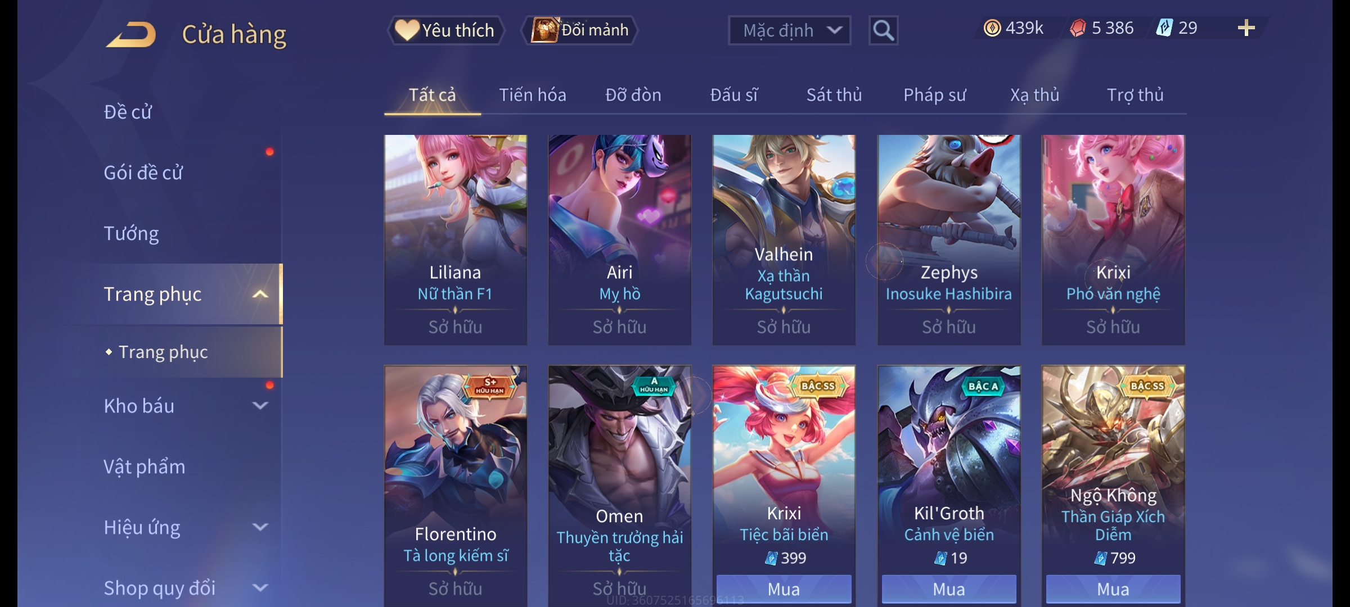
Task: Tap the blue voucher 29 icon
Action: point(1164,28)
